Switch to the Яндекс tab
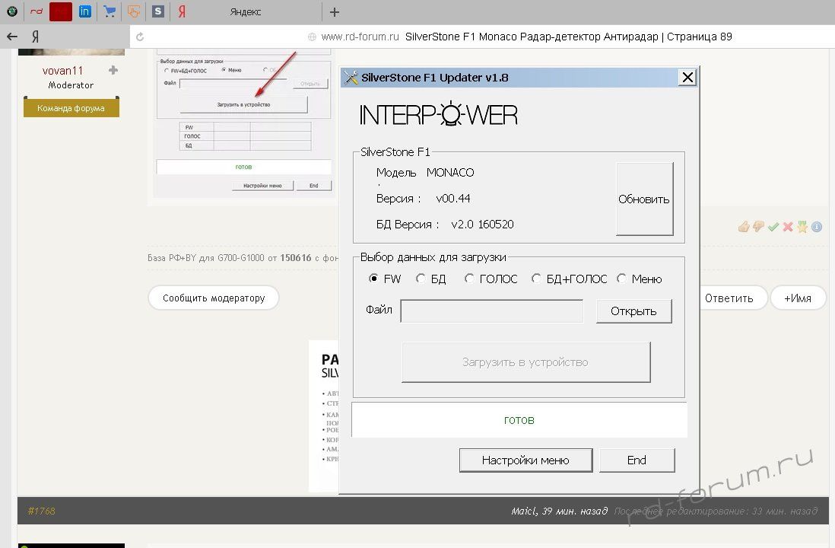 pos(245,11)
